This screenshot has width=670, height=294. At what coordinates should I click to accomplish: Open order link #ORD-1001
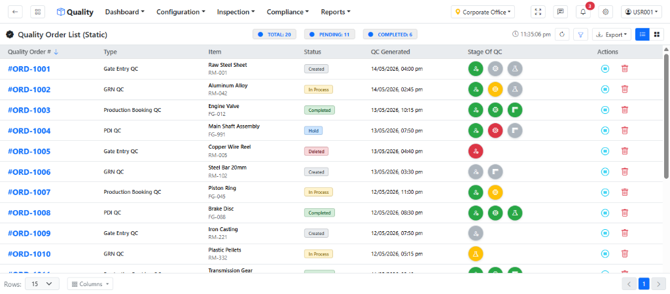[x=29, y=69]
